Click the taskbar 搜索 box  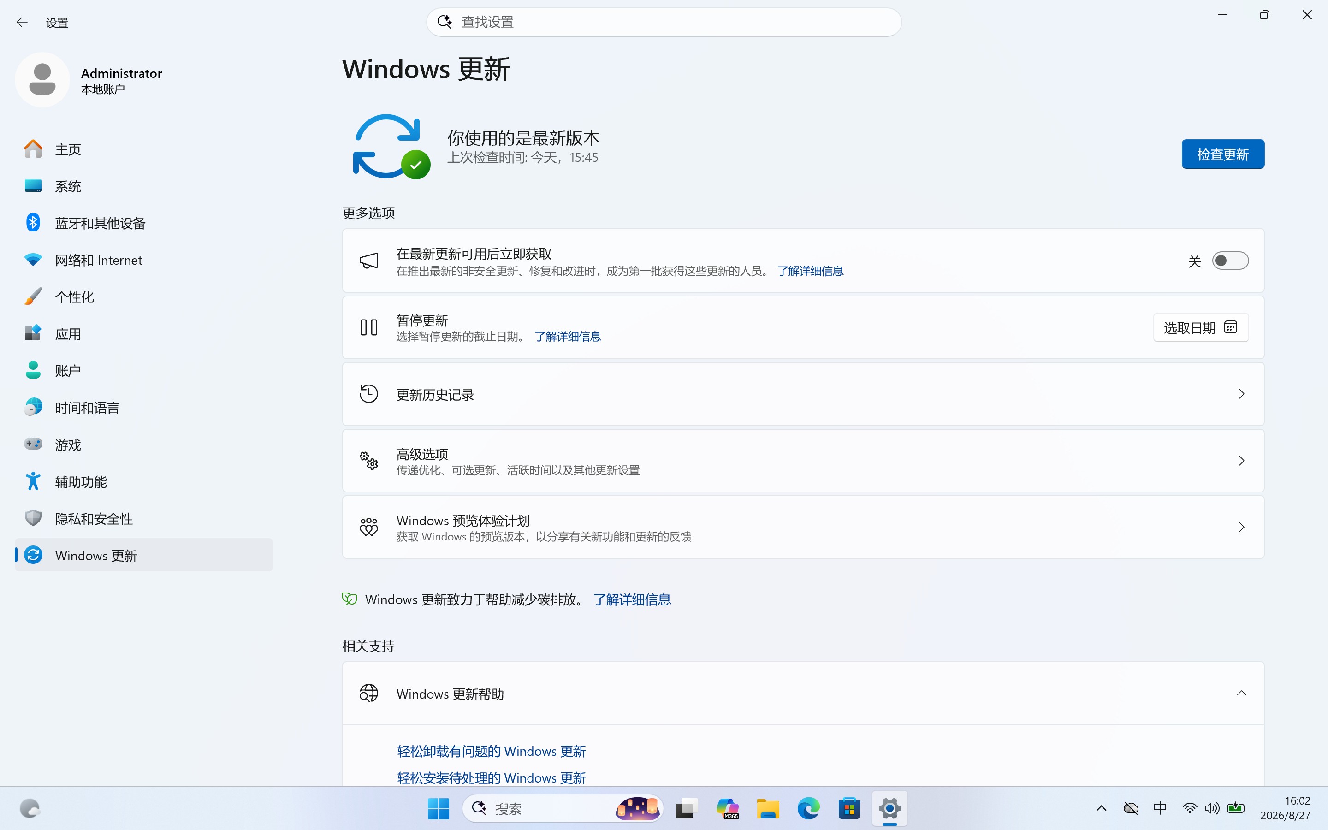563,809
